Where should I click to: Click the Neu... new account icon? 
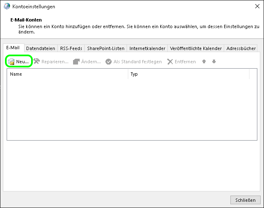(x=11, y=62)
